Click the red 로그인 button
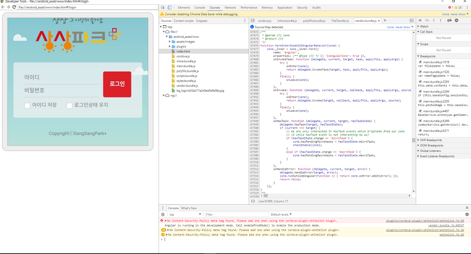Viewport: 471px width, 254px height. pos(117,84)
